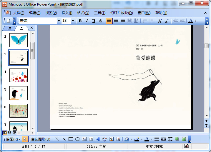Decrease font size with small A icon
Viewport: 211px width, 152px height.
coord(167,21)
